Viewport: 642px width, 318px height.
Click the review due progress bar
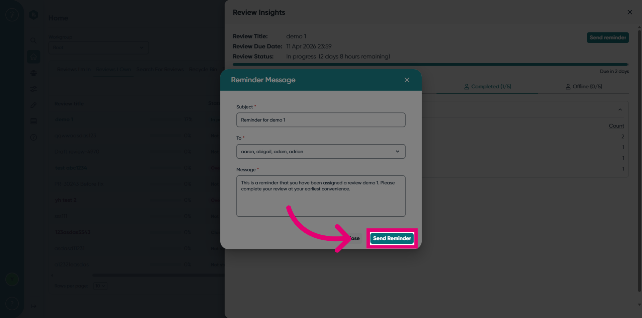430,64
